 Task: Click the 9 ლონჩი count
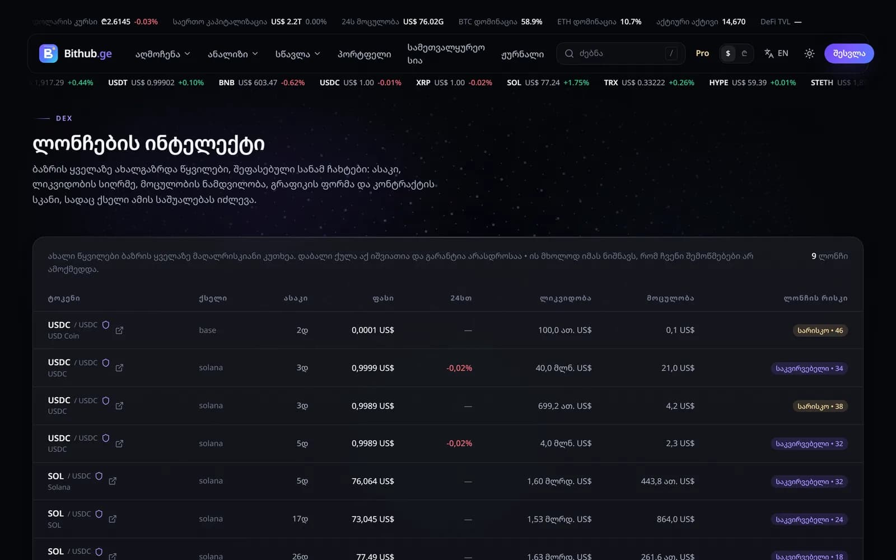point(829,256)
